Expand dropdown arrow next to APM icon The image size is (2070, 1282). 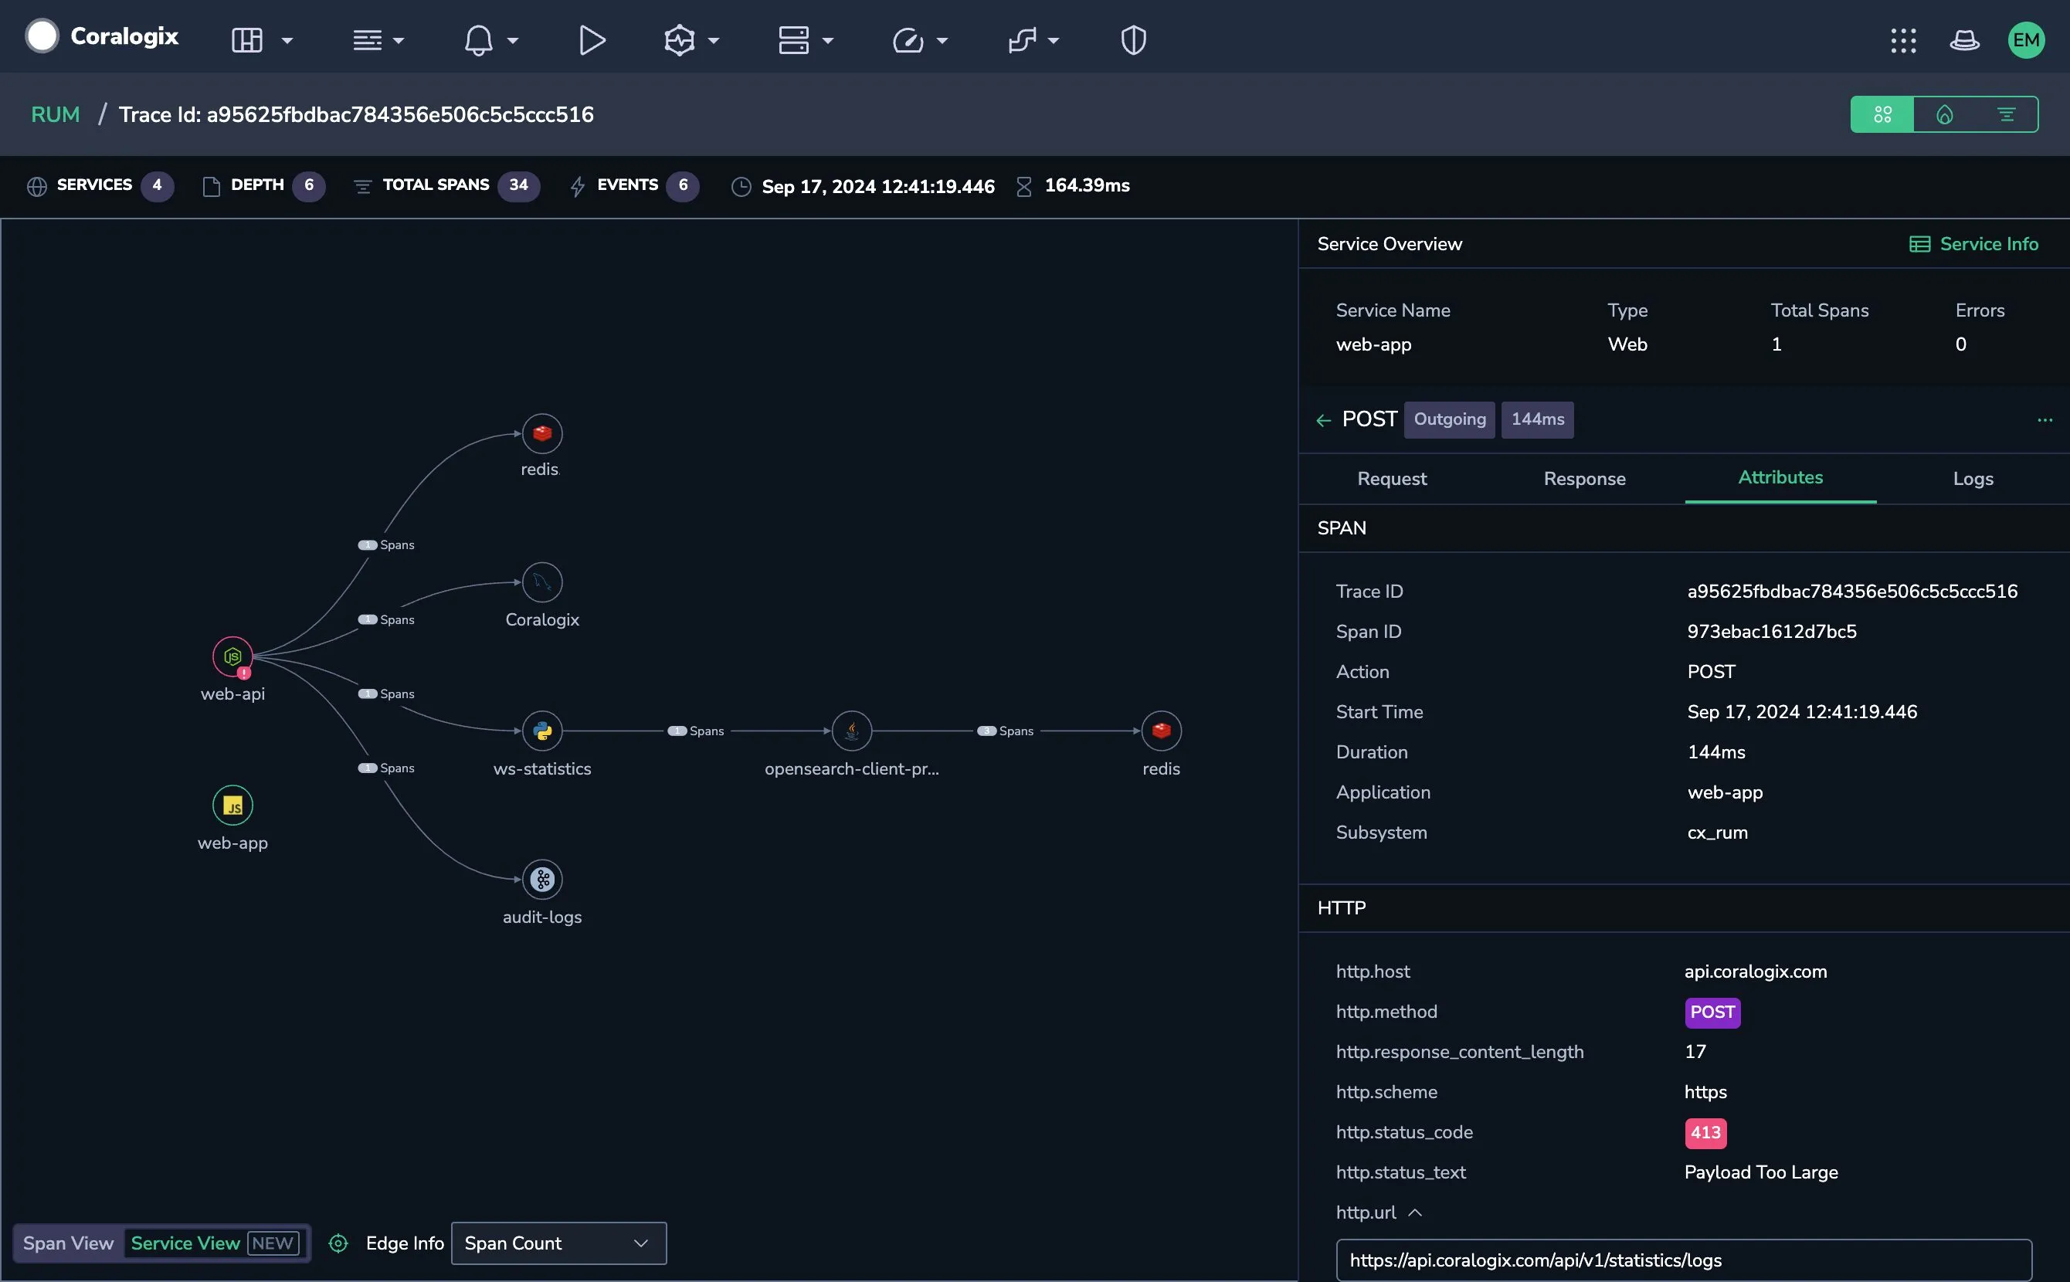point(713,41)
